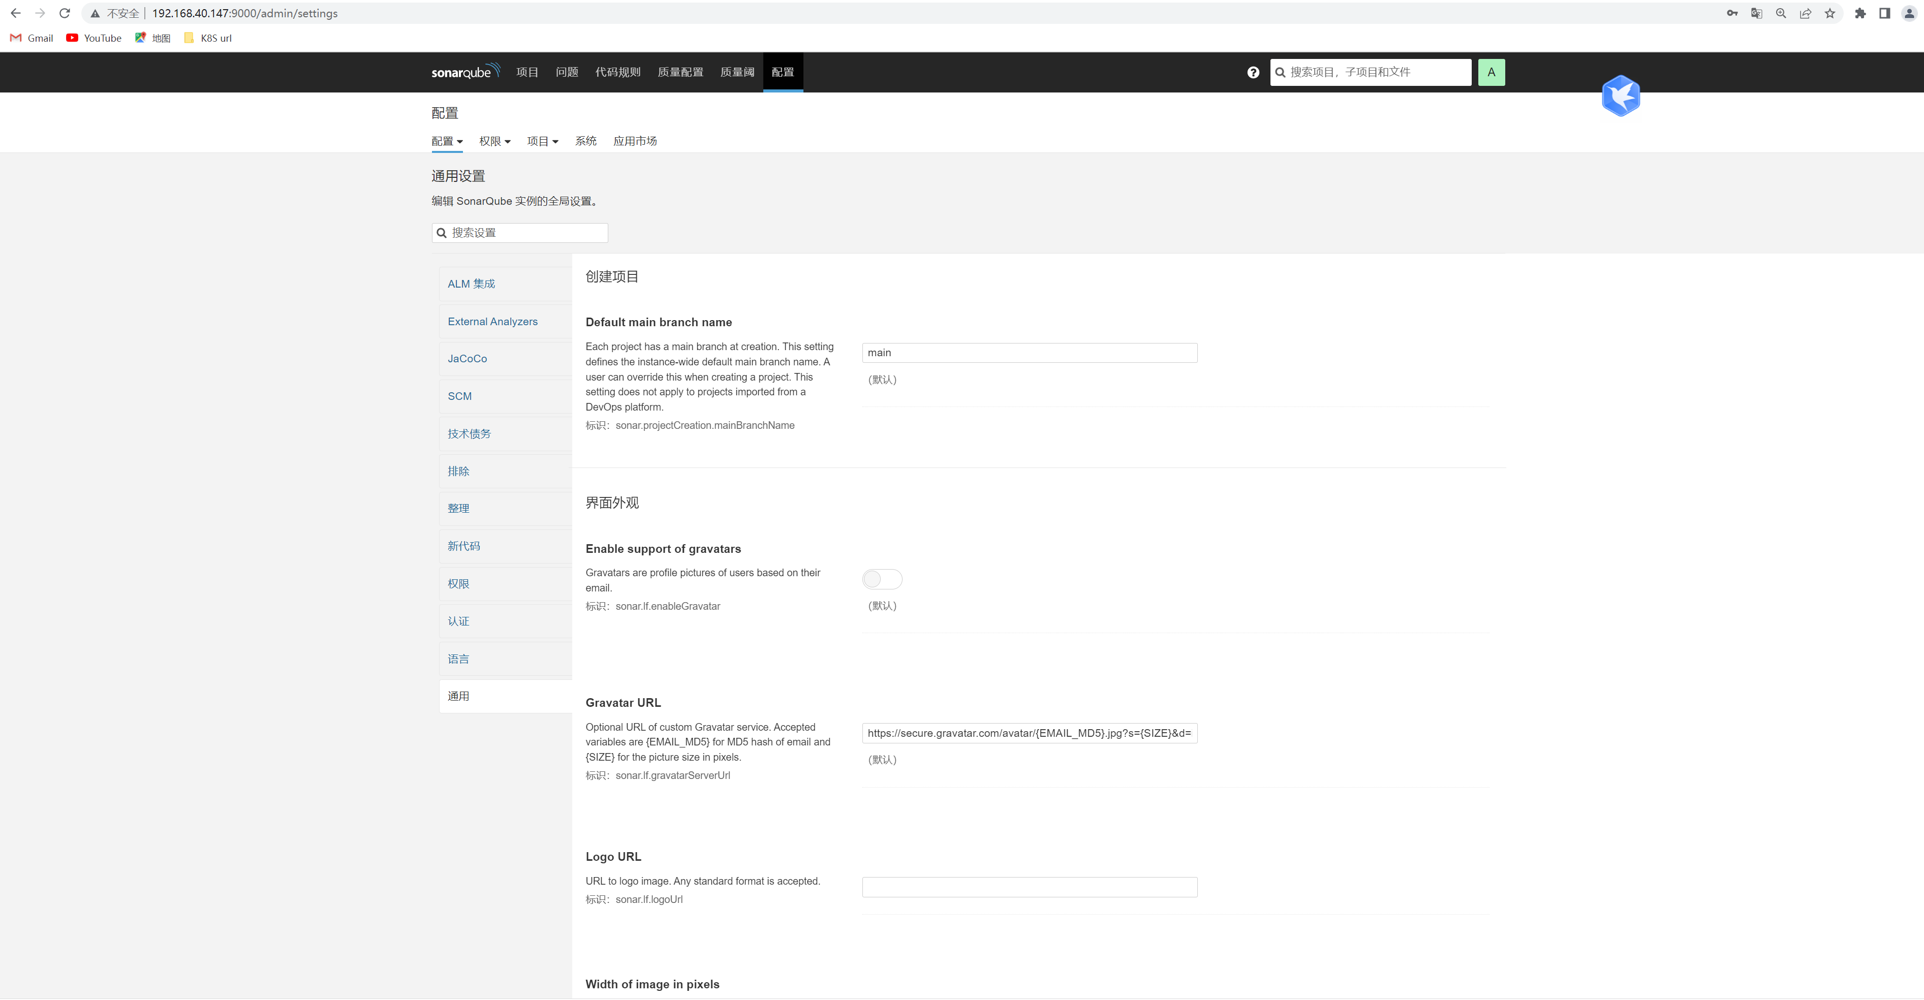Click the 搜索设置 search field
1924x1000 pixels.
(526, 233)
